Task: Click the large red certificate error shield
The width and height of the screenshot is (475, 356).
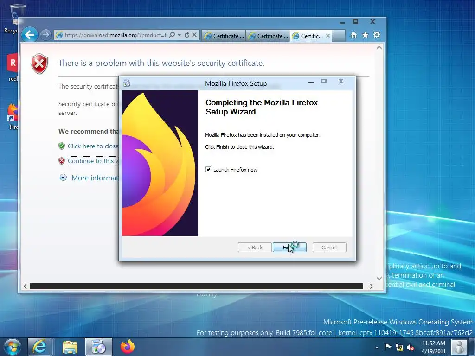Action: (39, 64)
